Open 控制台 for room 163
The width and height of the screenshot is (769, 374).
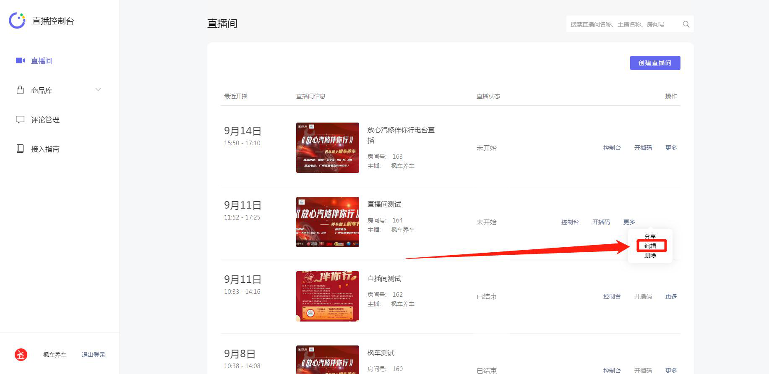[612, 148]
